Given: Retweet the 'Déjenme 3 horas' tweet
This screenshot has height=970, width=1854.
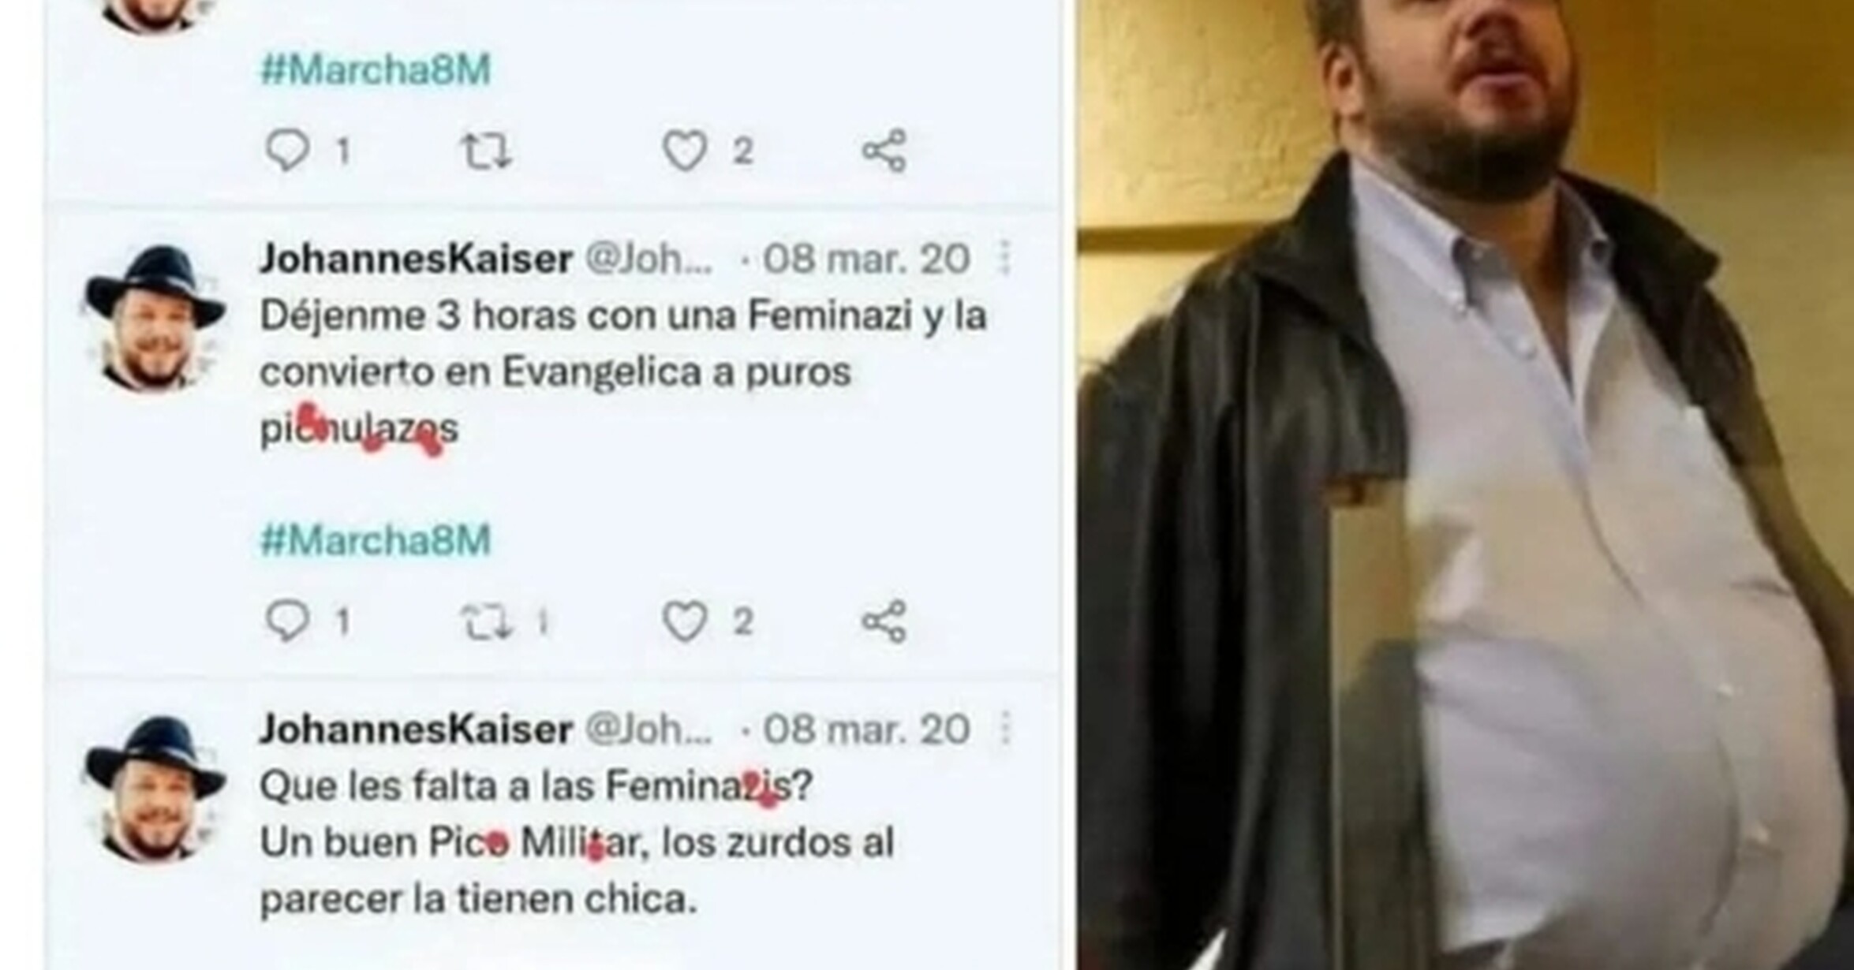Looking at the screenshot, I should tap(486, 622).
